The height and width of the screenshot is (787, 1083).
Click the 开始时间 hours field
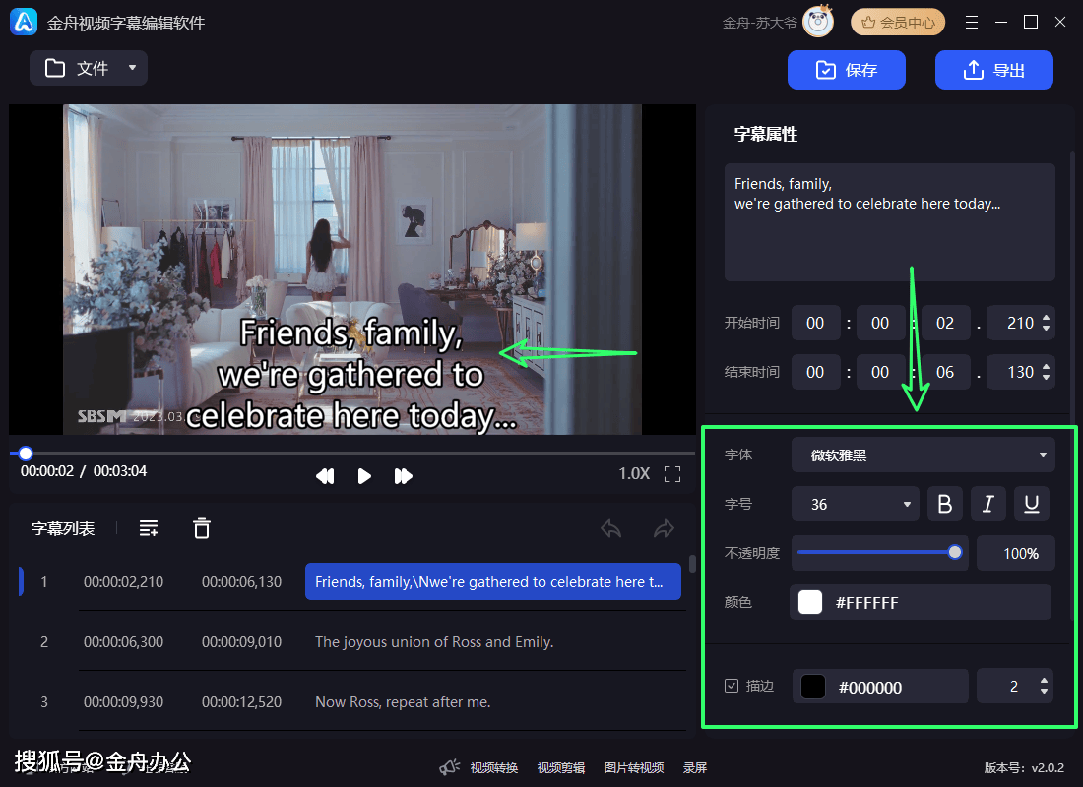pyautogui.click(x=816, y=323)
